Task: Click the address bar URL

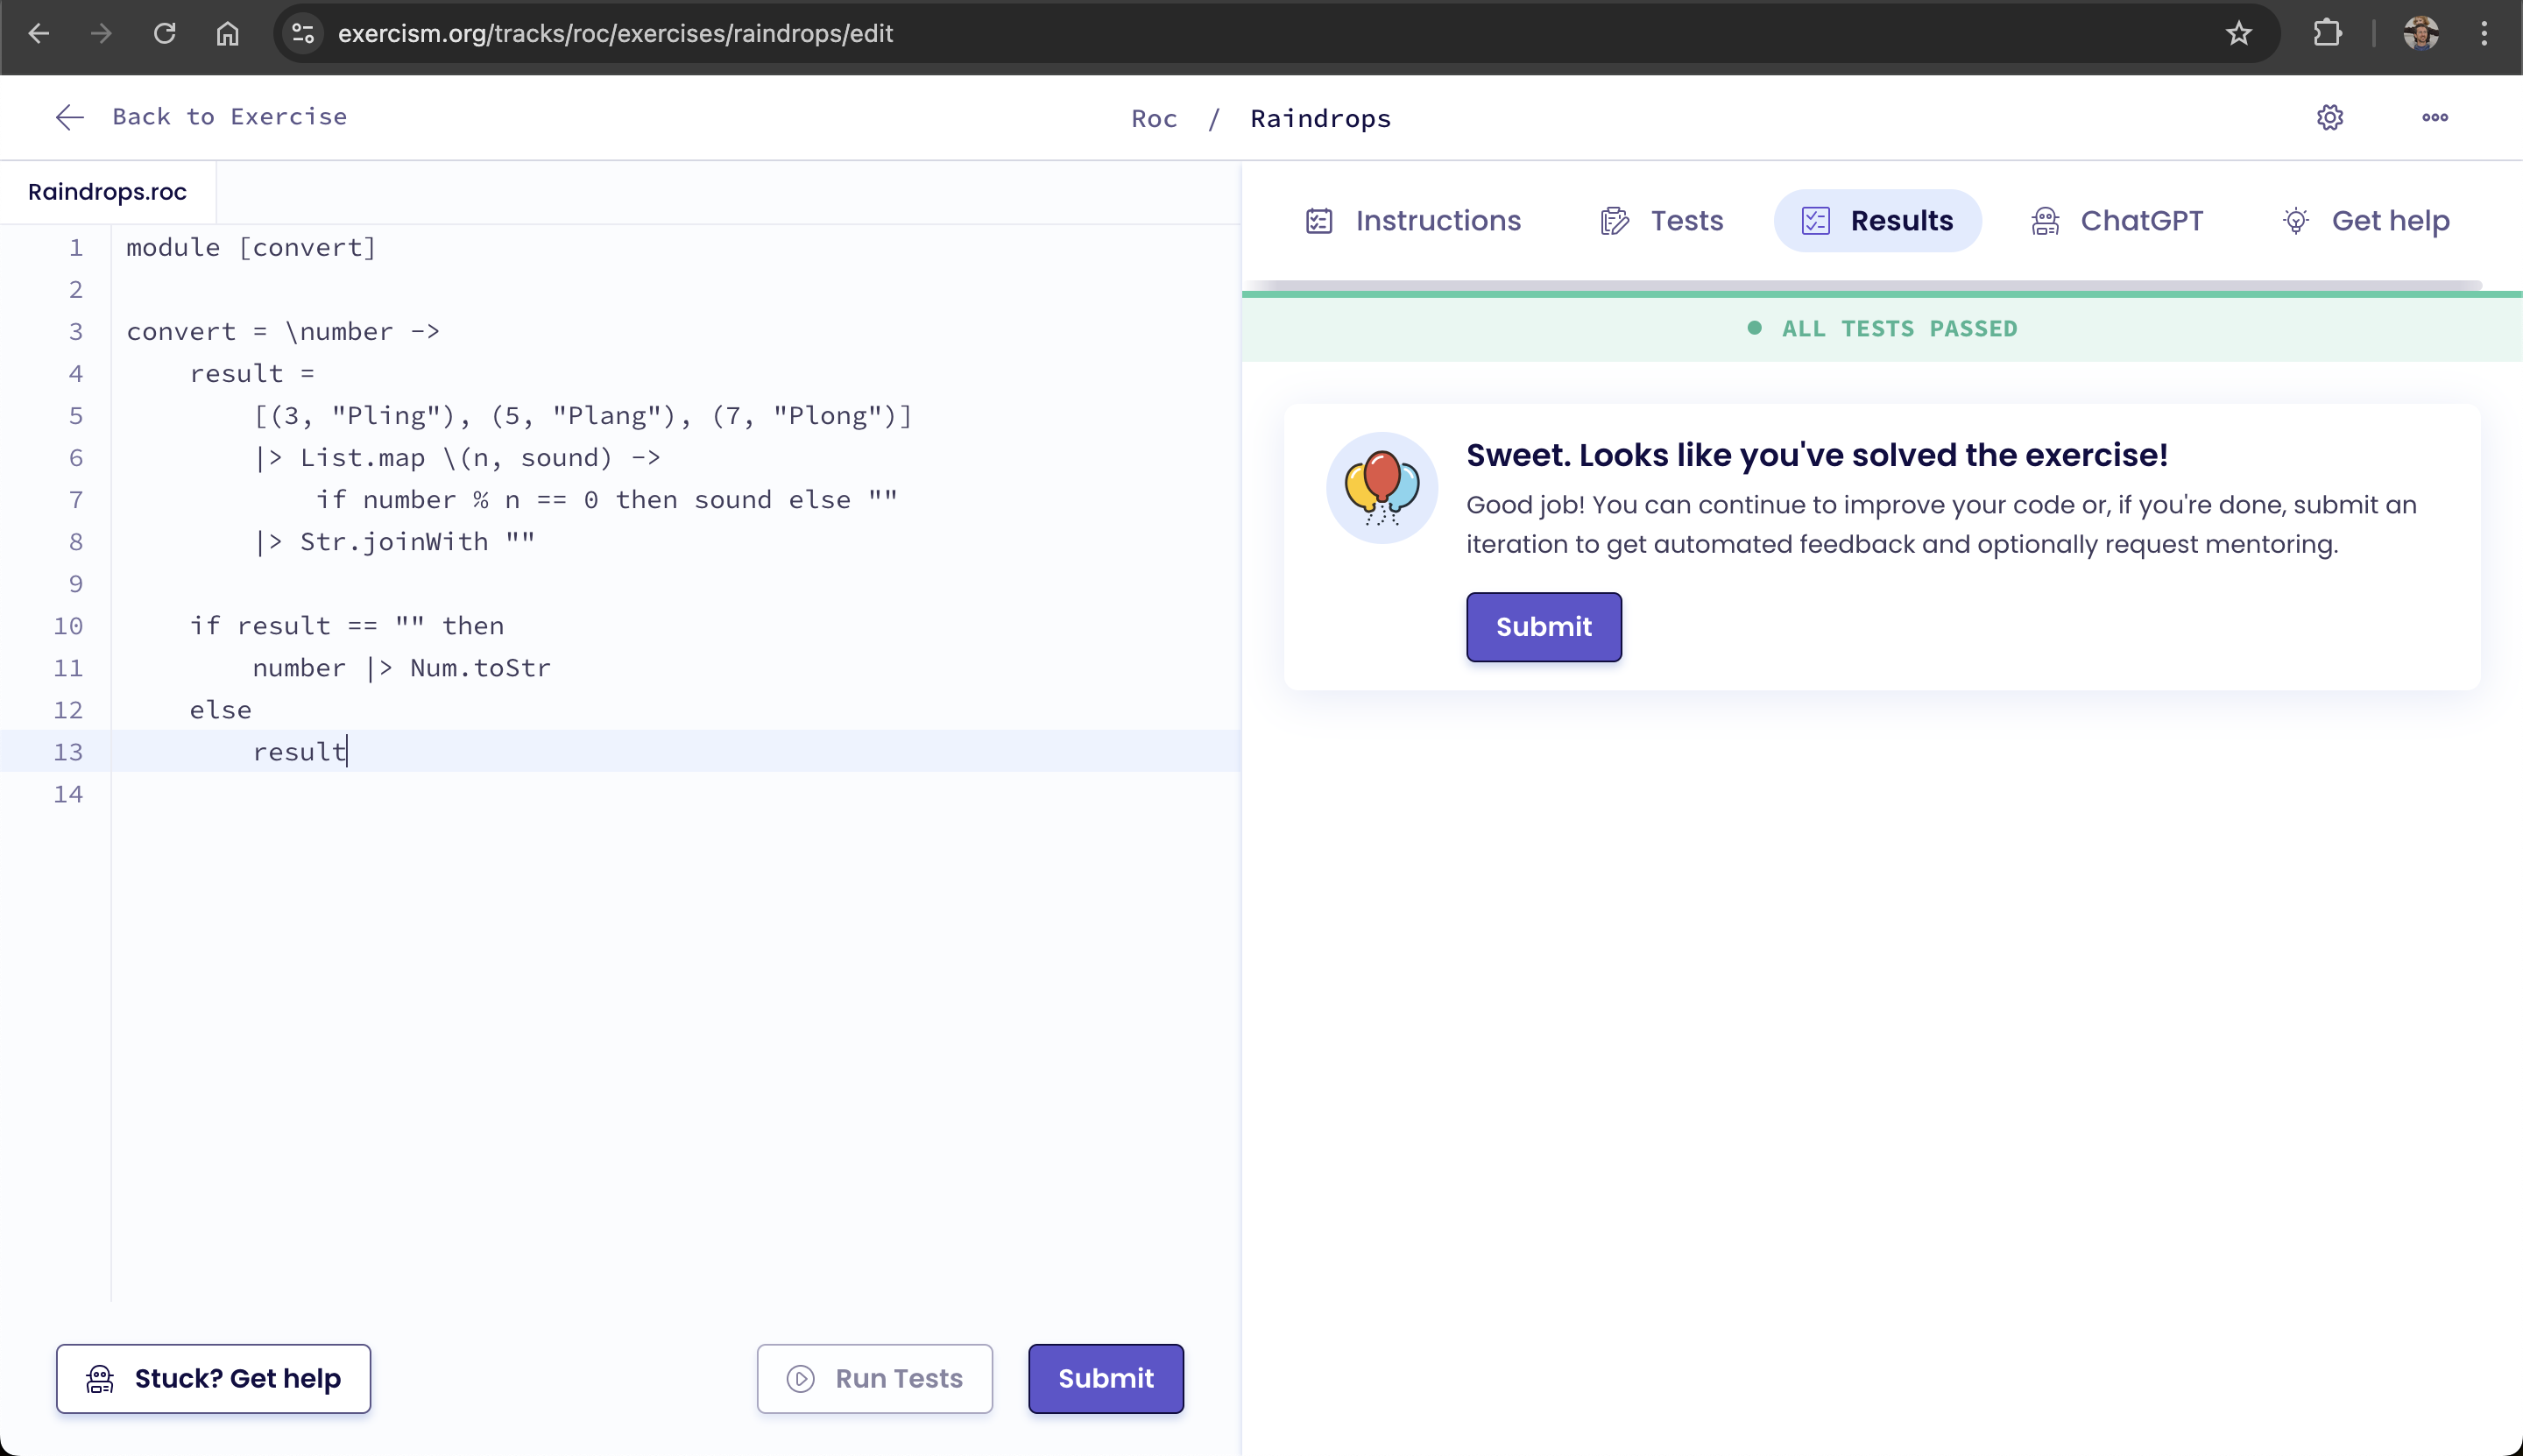Action: coord(615,34)
